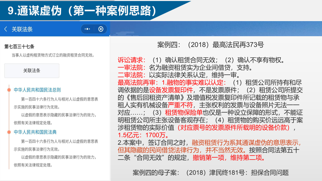Open 中华人民共和国民法典 link

coord(35,132)
